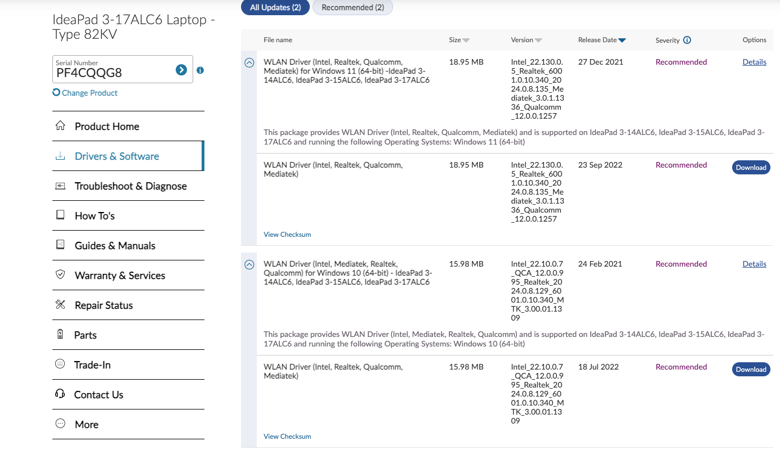The image size is (780, 459).
Task: Submit serial number with blue arrow icon
Action: click(181, 70)
